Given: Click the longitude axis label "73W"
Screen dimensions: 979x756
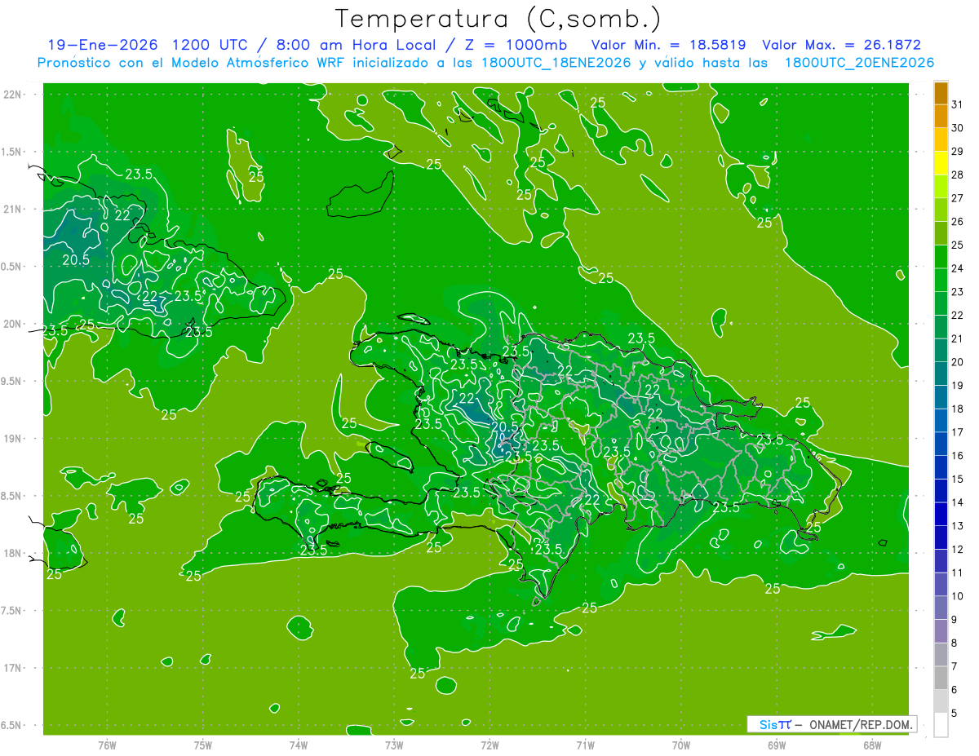Looking at the screenshot, I should [x=394, y=745].
